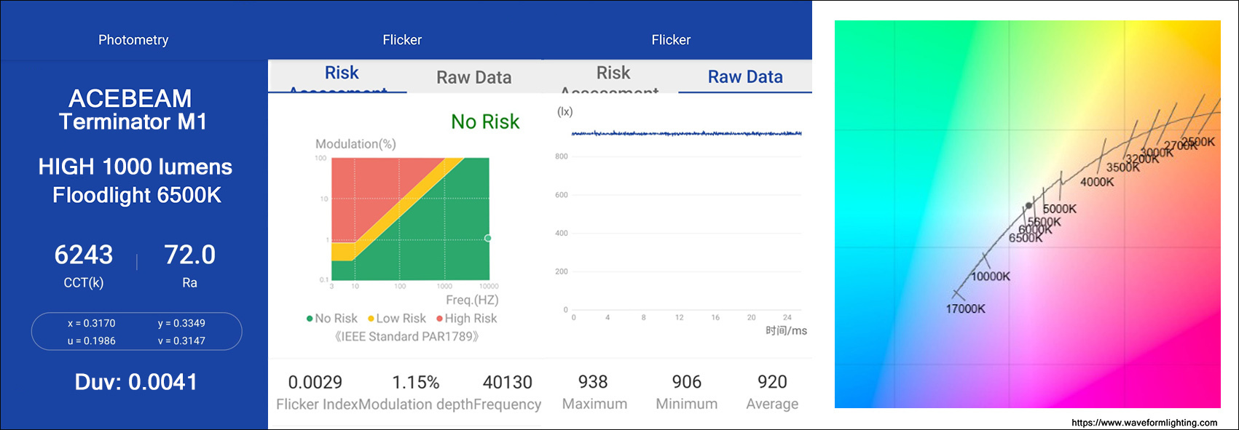Screen dimensions: 1239x430
Task: Select the Duv: 0.0041 reading
Action: click(x=136, y=382)
